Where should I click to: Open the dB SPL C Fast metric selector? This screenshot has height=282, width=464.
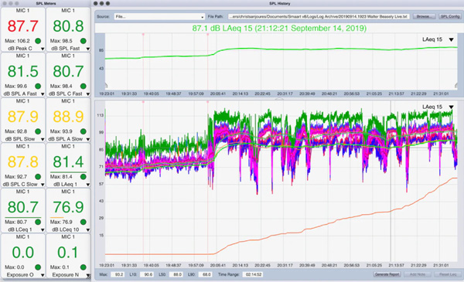coord(88,94)
